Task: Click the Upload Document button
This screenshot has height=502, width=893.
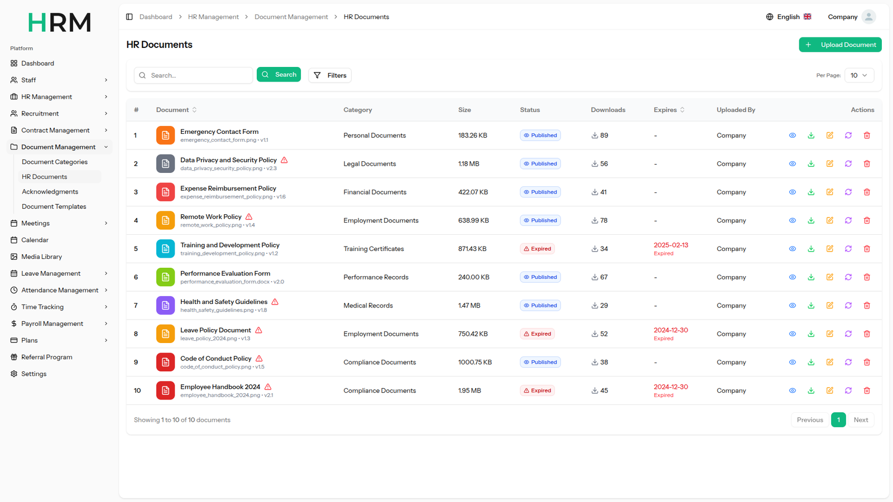Action: tap(839, 45)
